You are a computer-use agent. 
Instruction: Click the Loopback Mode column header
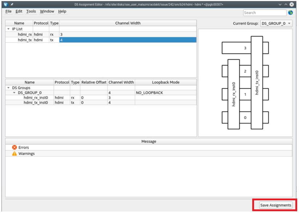(166, 82)
